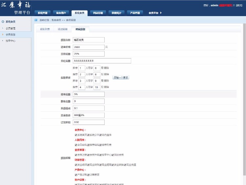Click the 直荐奖励 field with 25%
Screen dimensions: 246x185
(x=89, y=54)
